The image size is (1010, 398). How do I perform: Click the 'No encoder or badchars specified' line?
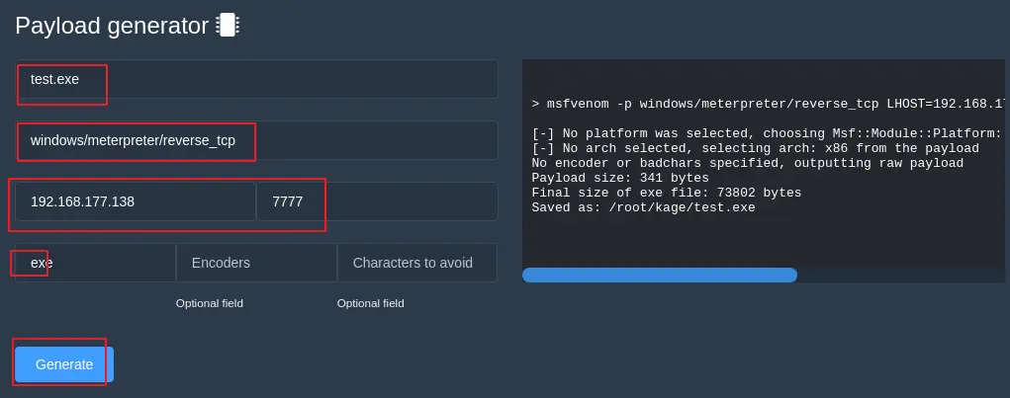[747, 163]
